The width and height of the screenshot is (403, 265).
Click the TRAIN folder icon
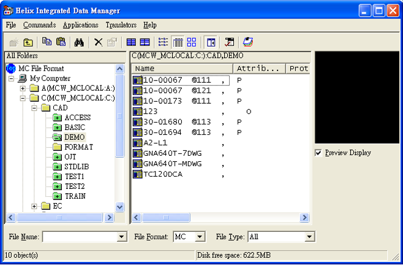58,196
